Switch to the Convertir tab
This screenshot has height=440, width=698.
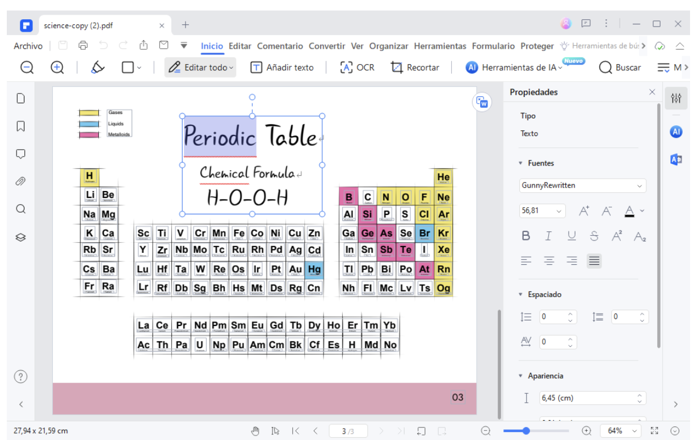click(327, 46)
